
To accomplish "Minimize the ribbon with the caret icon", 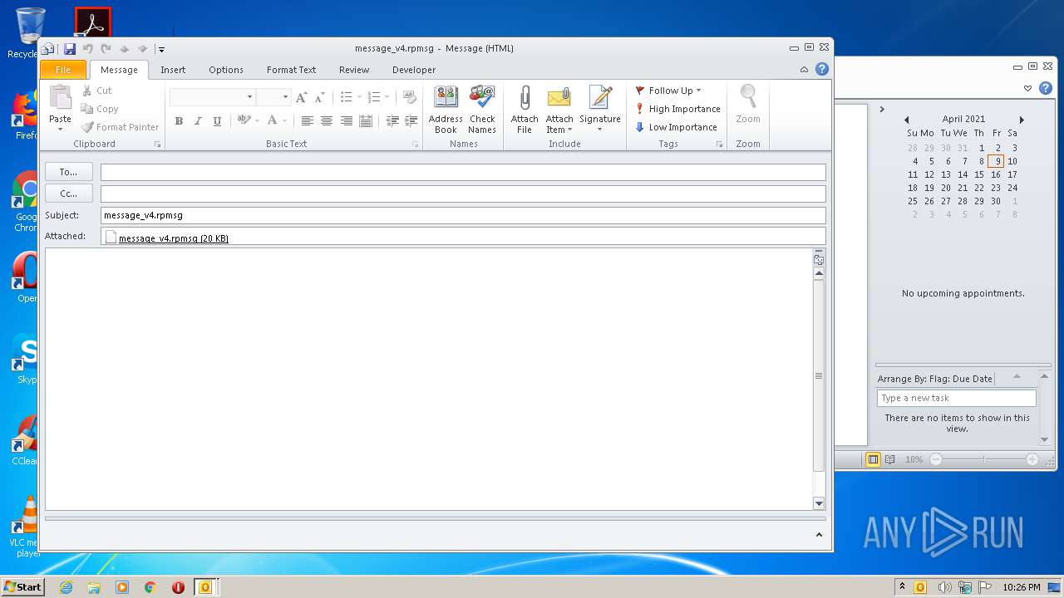I will coord(804,70).
